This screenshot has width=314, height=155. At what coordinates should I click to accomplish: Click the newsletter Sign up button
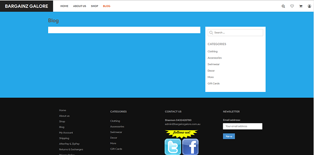point(229,136)
